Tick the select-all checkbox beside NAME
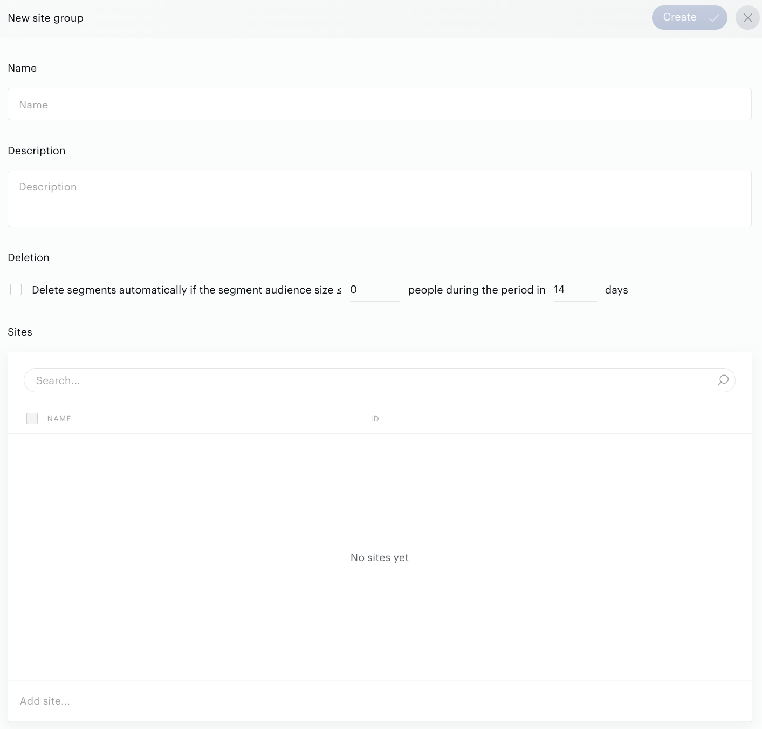 (x=32, y=418)
